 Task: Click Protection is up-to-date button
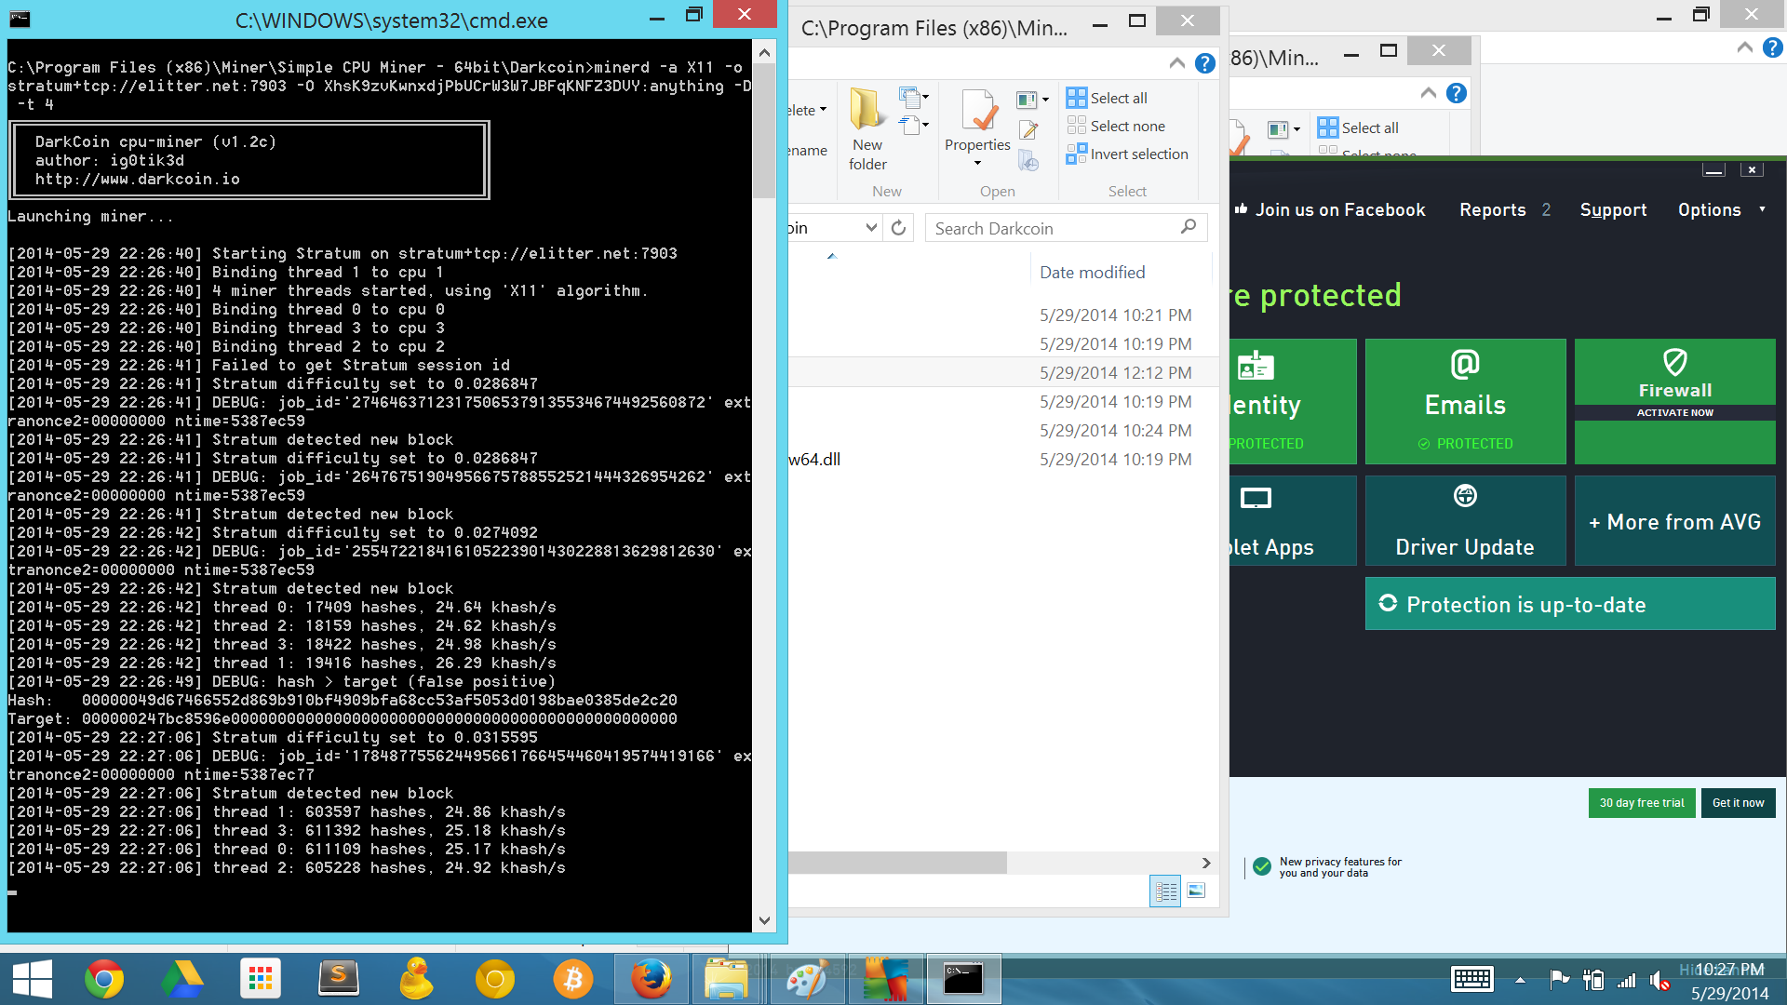point(1570,604)
